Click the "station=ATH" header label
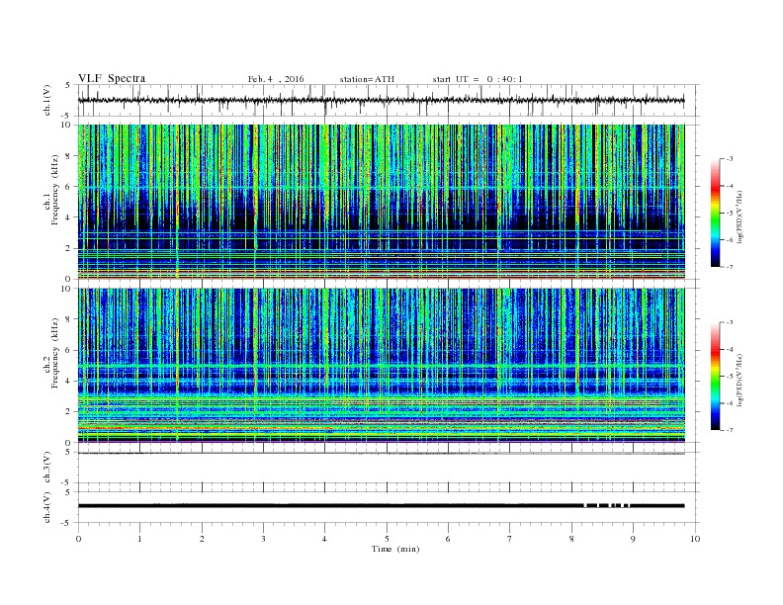 pos(367,79)
